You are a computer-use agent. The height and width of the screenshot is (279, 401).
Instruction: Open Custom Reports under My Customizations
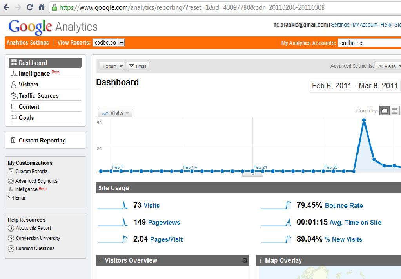[x=31, y=171]
